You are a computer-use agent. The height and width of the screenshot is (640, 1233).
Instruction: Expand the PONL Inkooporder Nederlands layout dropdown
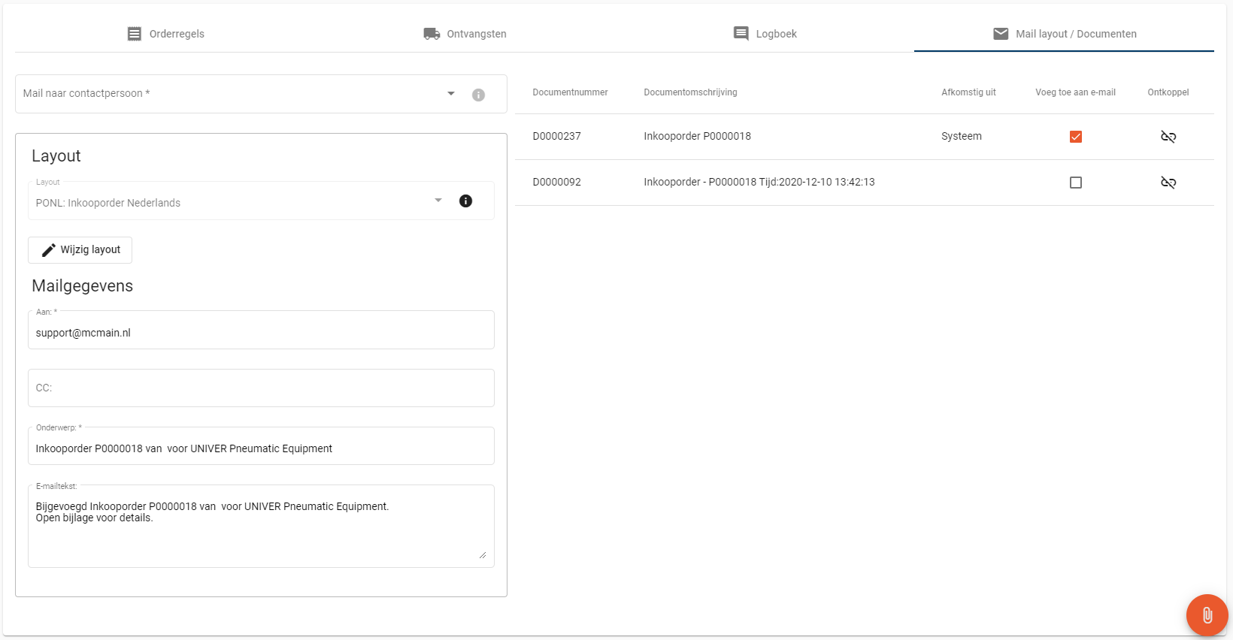pyautogui.click(x=438, y=201)
